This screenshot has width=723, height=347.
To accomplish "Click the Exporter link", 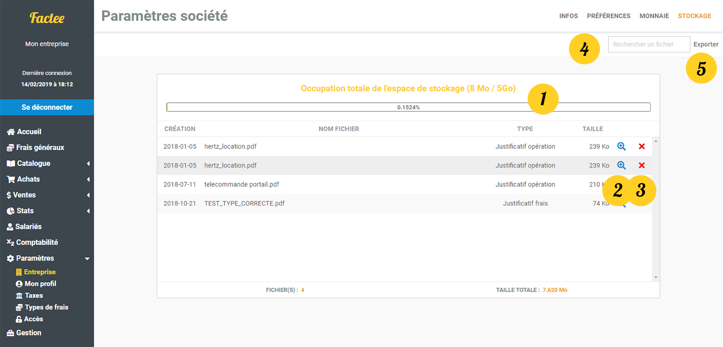I will click(x=706, y=45).
